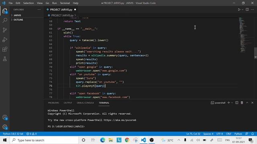Click PROJECT JARVIS.py in the breadcrumb
This screenshot has width=257, height=144.
(62, 15)
